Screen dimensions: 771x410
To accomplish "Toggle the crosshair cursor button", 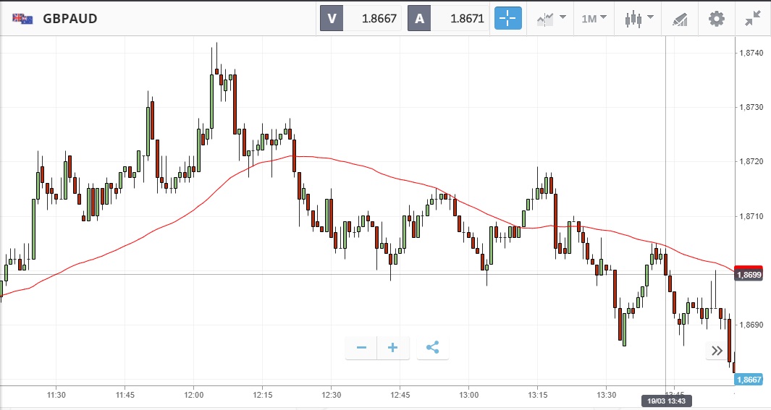I will (507, 18).
